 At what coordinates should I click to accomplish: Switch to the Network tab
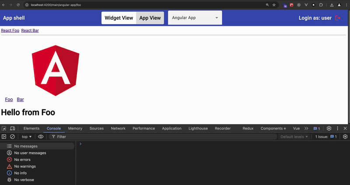[118, 128]
